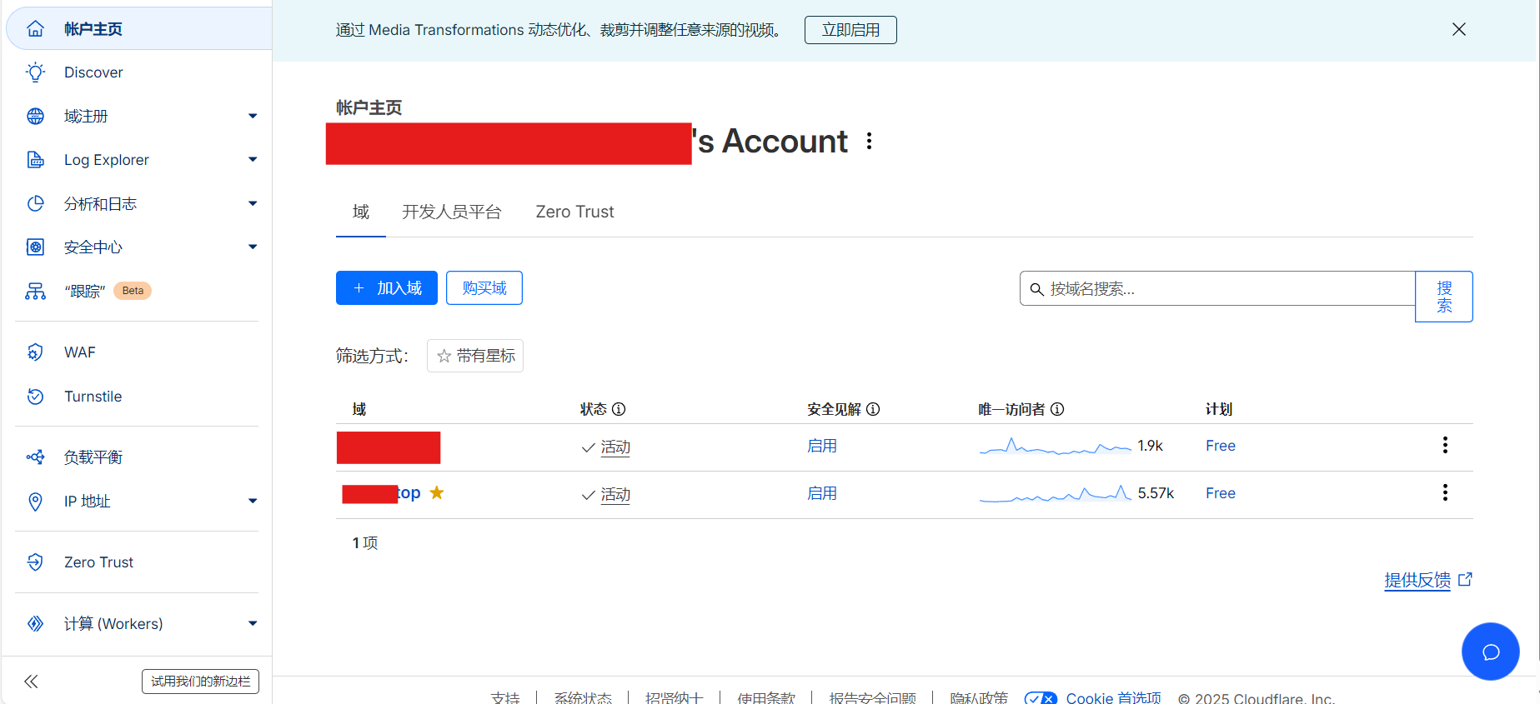Open the three-dot menu beside Account title

point(869,141)
